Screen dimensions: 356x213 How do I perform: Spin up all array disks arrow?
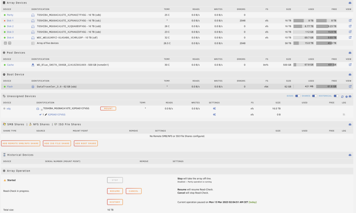(10, 43)
